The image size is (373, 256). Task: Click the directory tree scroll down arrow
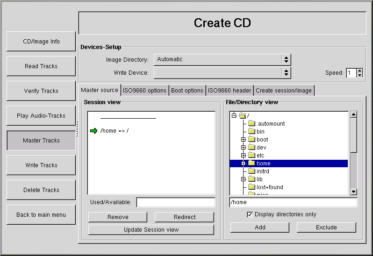click(353, 192)
